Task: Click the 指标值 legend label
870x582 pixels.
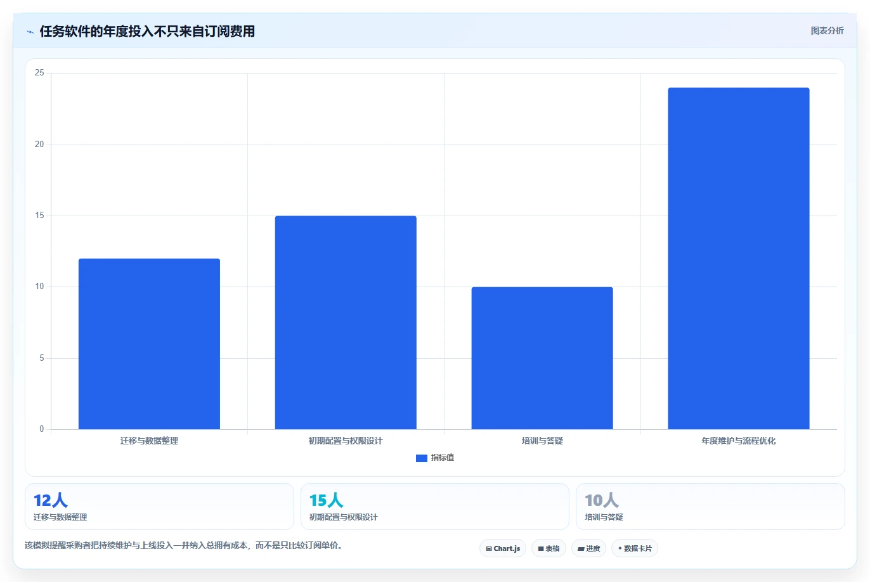Action: click(x=443, y=458)
